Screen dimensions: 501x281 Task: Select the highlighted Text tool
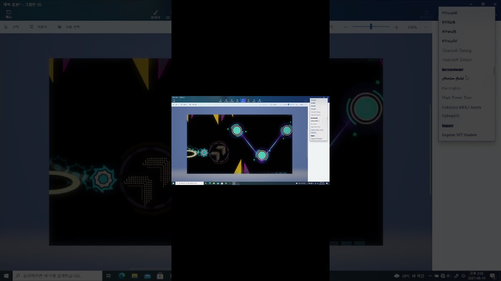pyautogui.click(x=243, y=100)
